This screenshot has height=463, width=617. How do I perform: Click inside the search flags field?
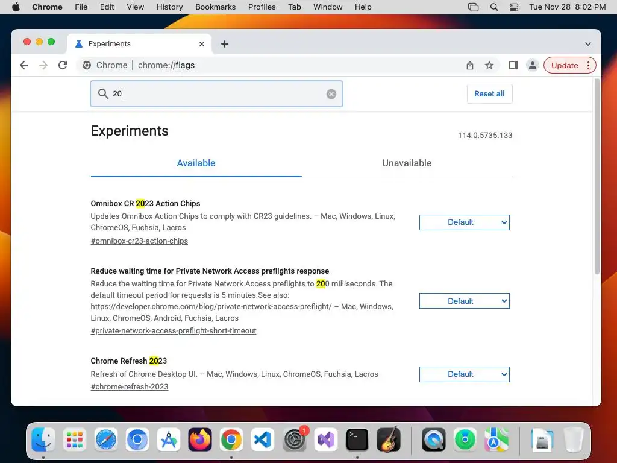[x=216, y=93]
